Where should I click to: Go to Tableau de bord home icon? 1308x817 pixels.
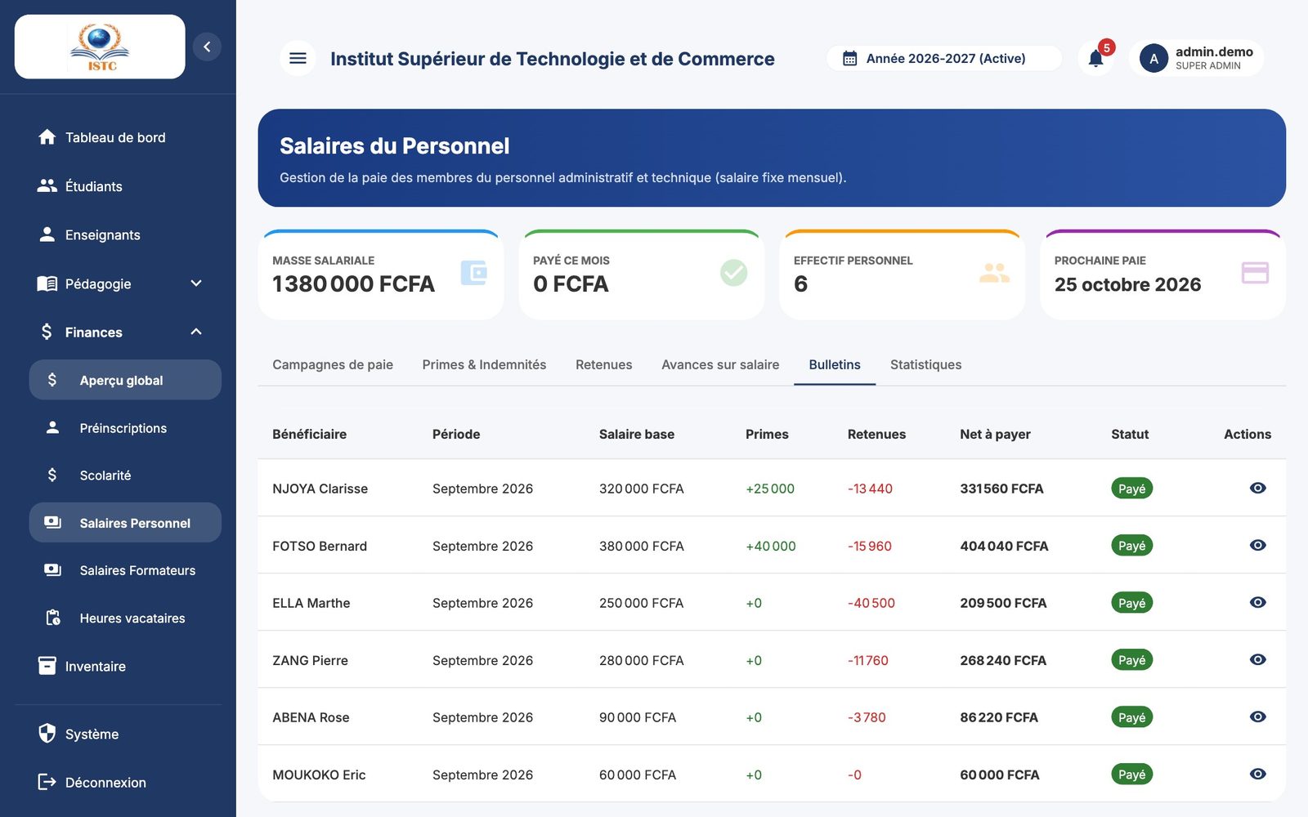[x=47, y=136]
